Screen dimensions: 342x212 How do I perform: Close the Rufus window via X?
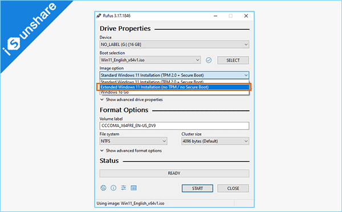[246, 16]
